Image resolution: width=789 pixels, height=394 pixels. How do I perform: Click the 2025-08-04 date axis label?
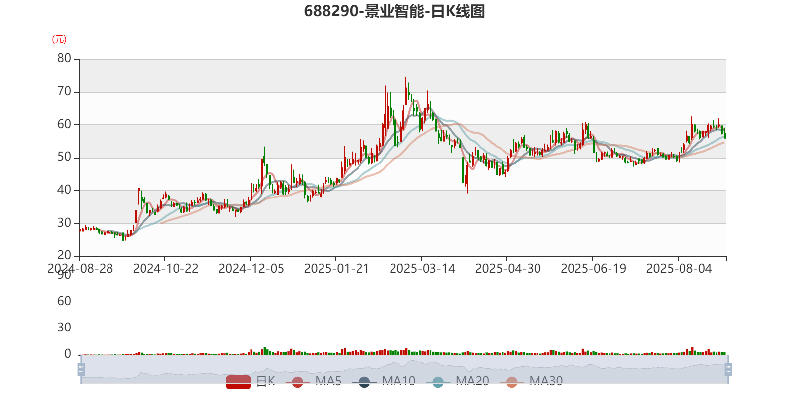point(679,269)
